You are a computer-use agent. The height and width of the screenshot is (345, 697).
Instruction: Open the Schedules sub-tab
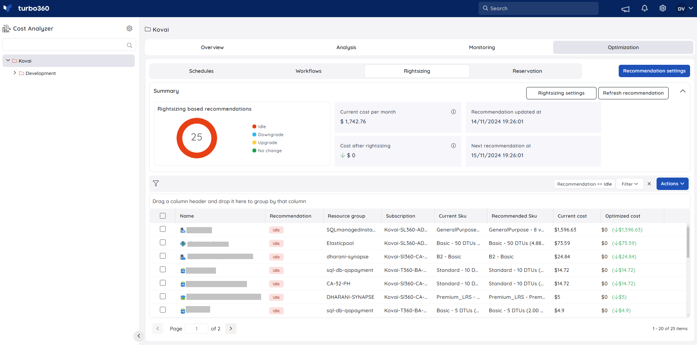tap(201, 71)
